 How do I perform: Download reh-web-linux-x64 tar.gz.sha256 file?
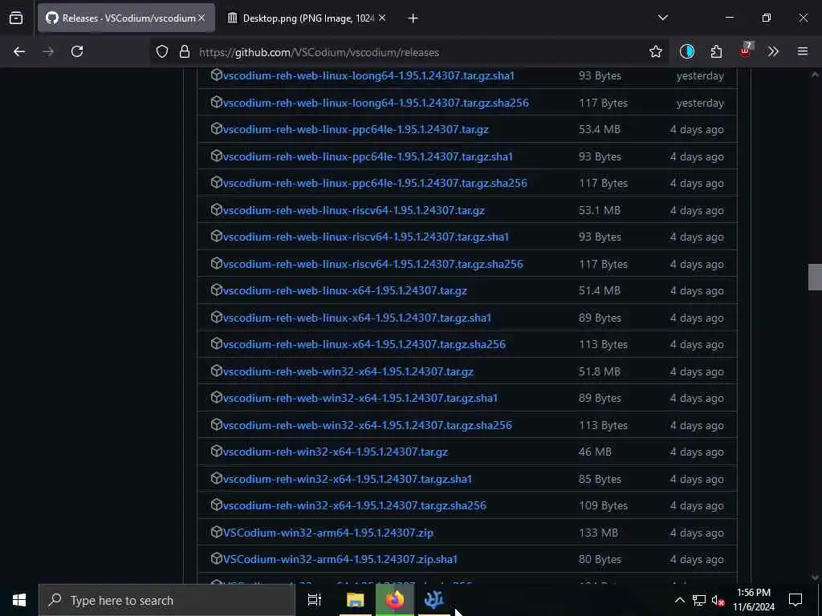point(364,344)
